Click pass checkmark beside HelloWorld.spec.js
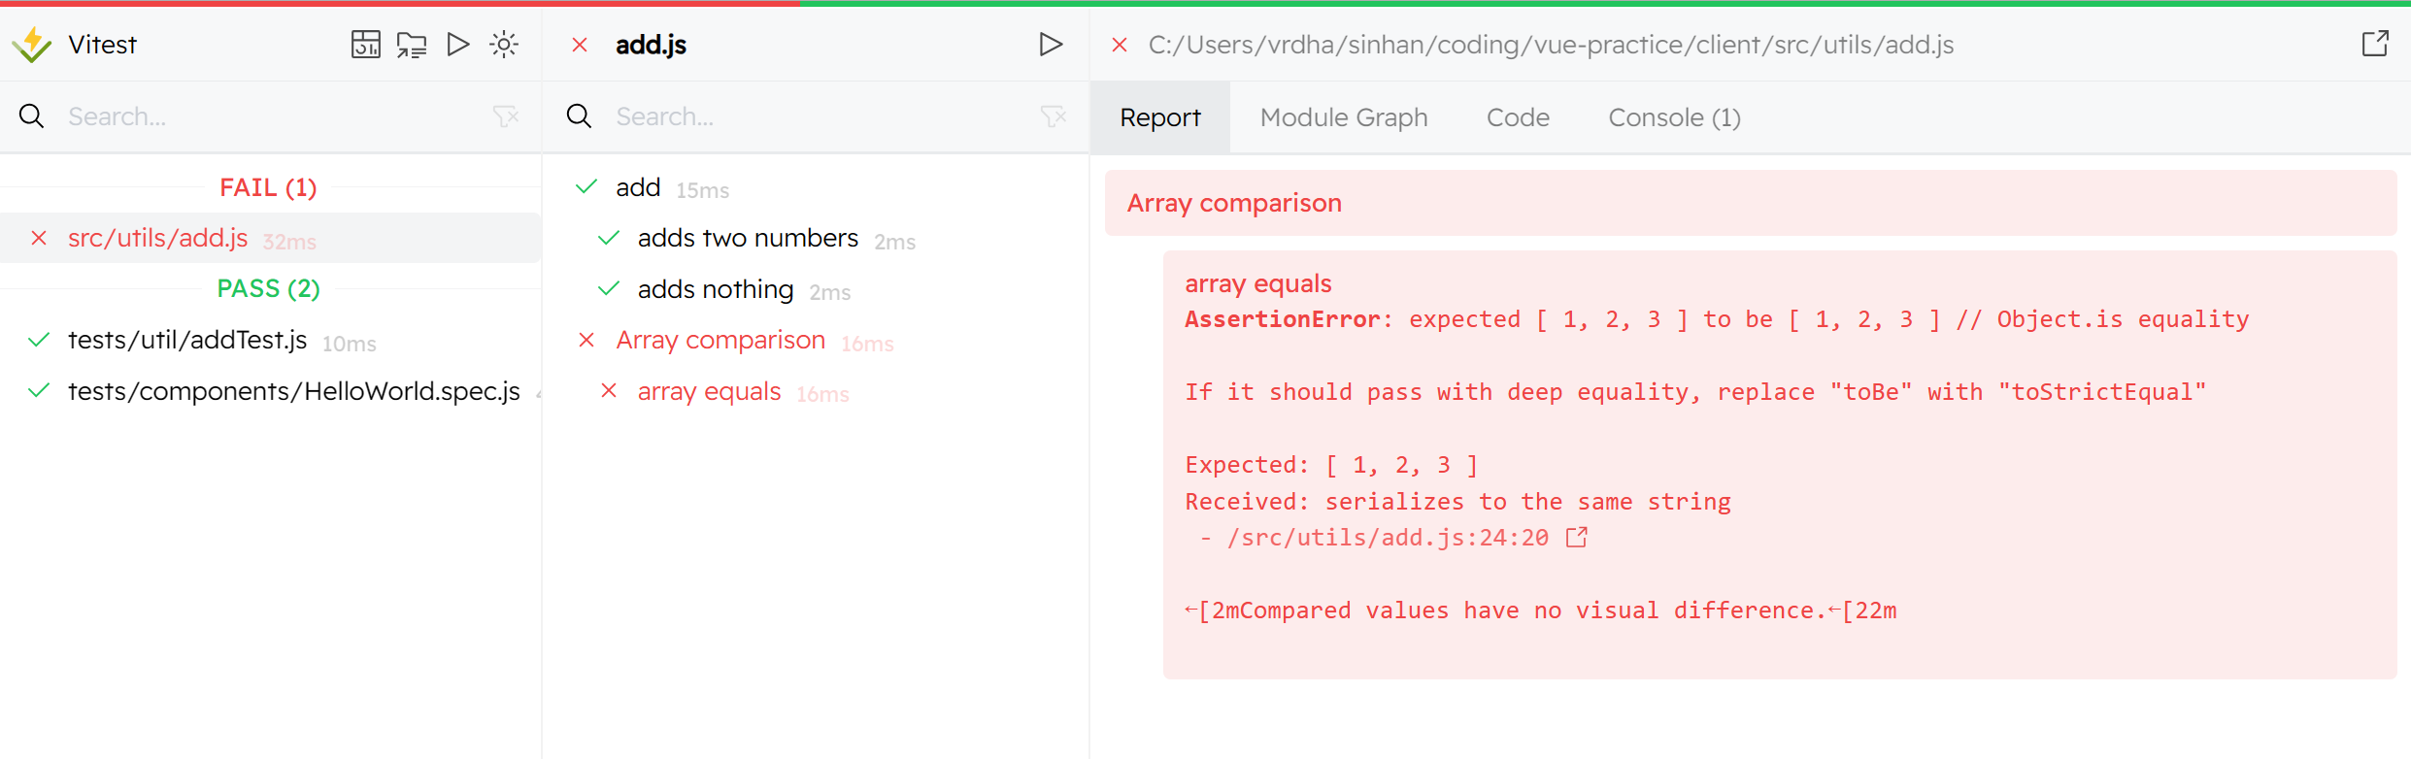This screenshot has height=759, width=2411. pyautogui.click(x=39, y=391)
